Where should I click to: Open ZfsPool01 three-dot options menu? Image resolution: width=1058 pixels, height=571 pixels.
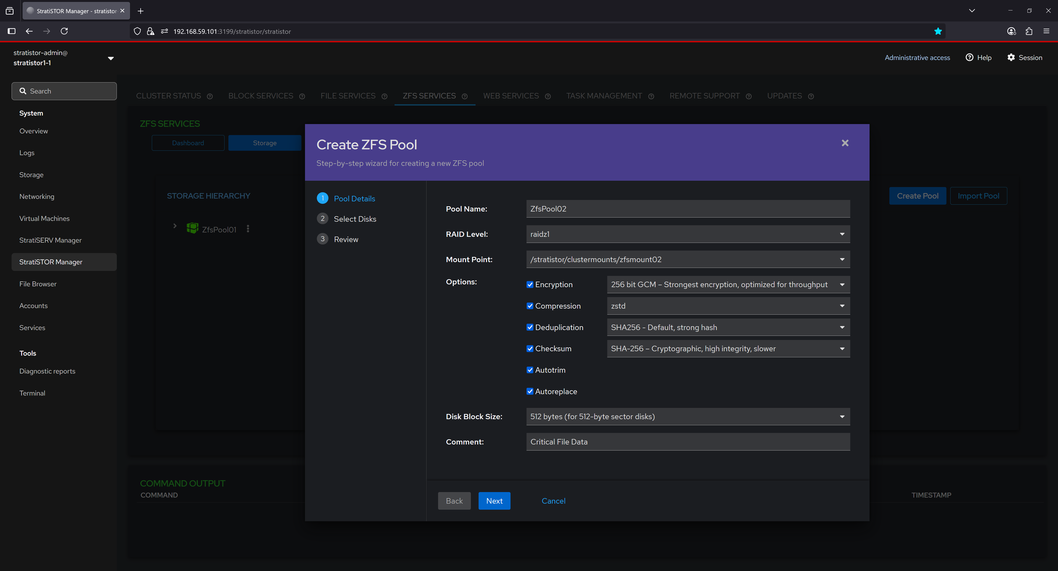point(248,229)
